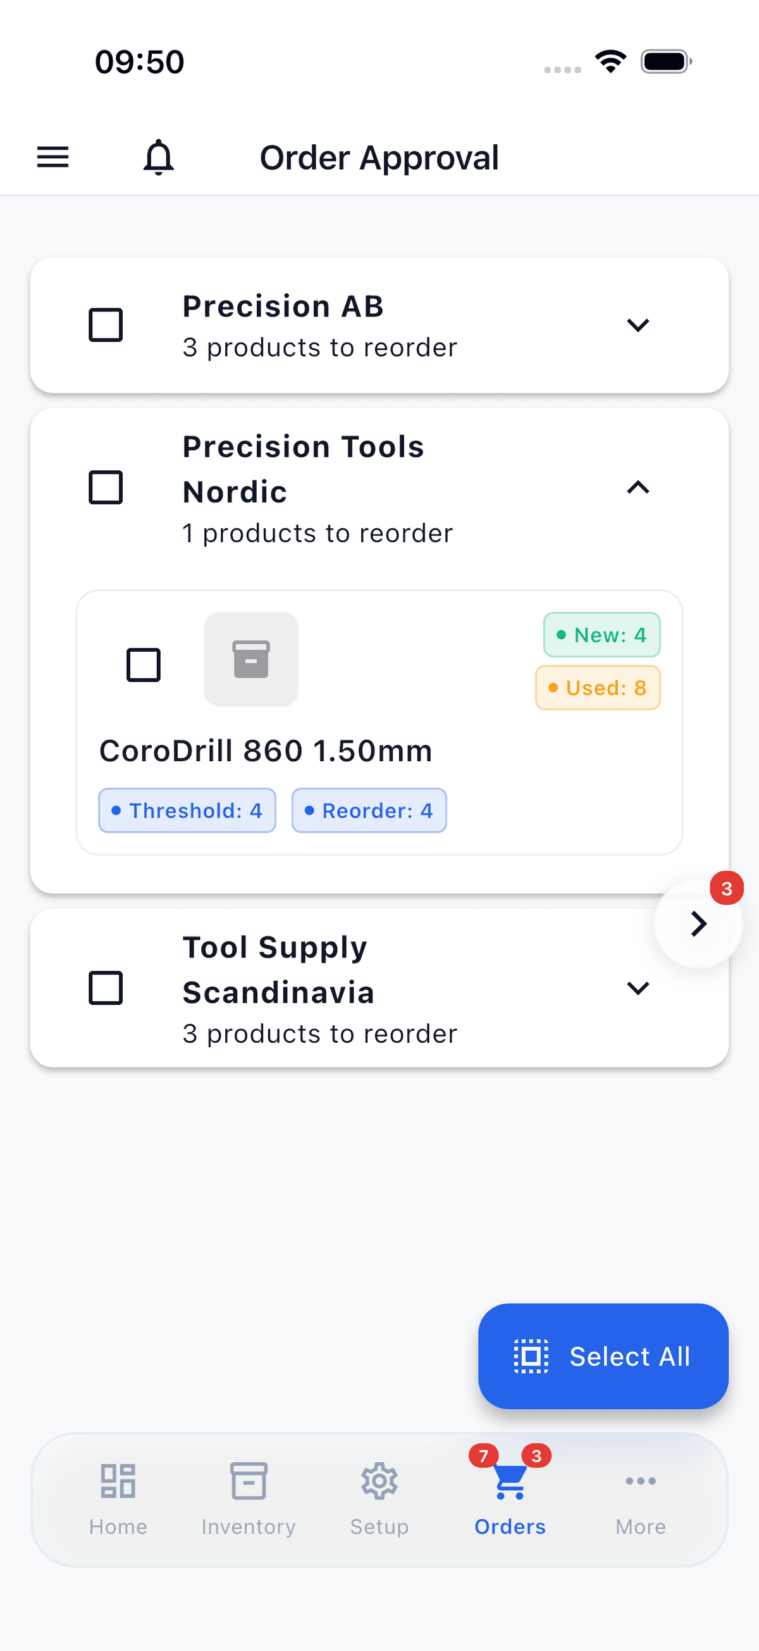Image resolution: width=759 pixels, height=1651 pixels.
Task: Go to the Inventory tab
Action: click(x=249, y=1500)
